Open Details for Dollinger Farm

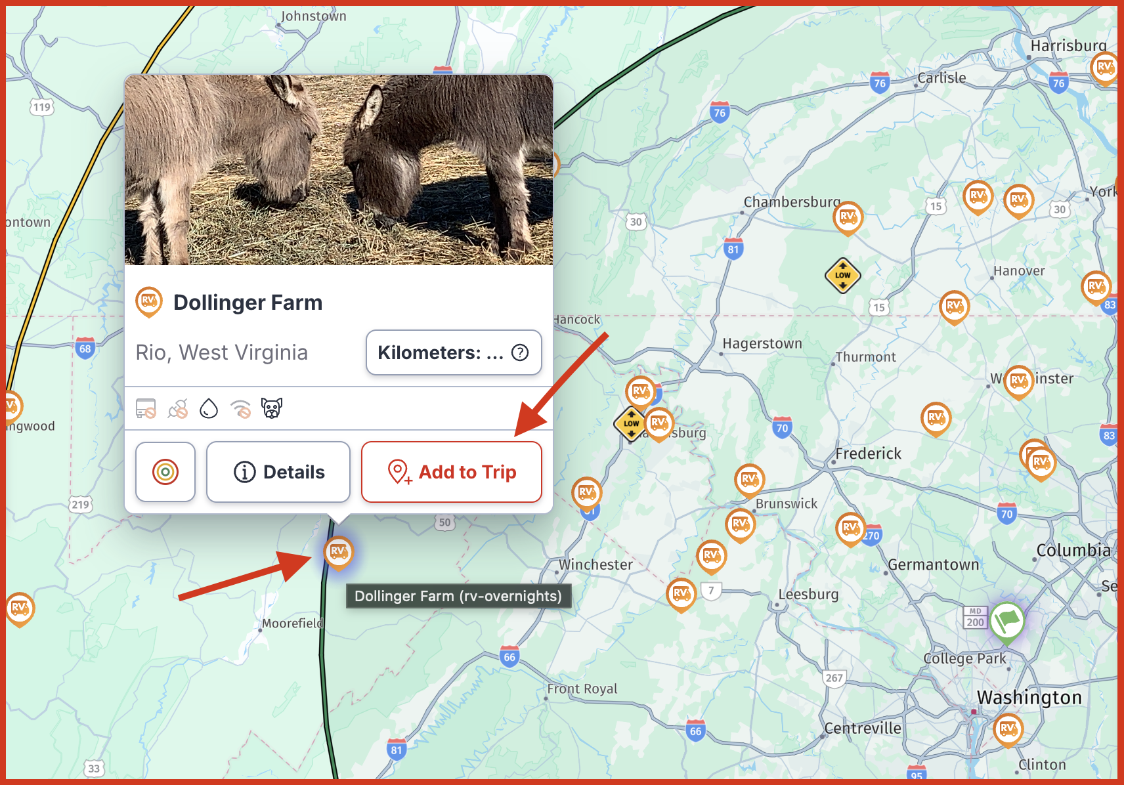[x=278, y=472]
